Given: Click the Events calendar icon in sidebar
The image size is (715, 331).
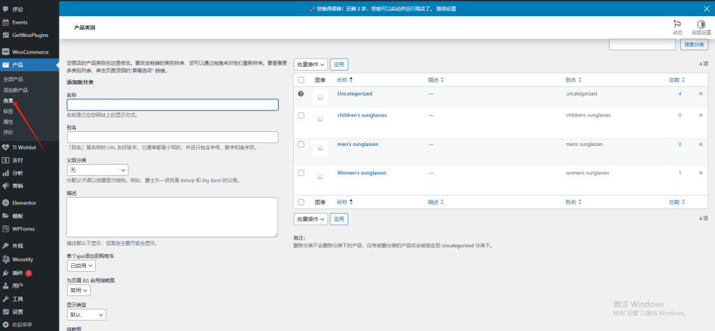Looking at the screenshot, I should click(x=6, y=22).
